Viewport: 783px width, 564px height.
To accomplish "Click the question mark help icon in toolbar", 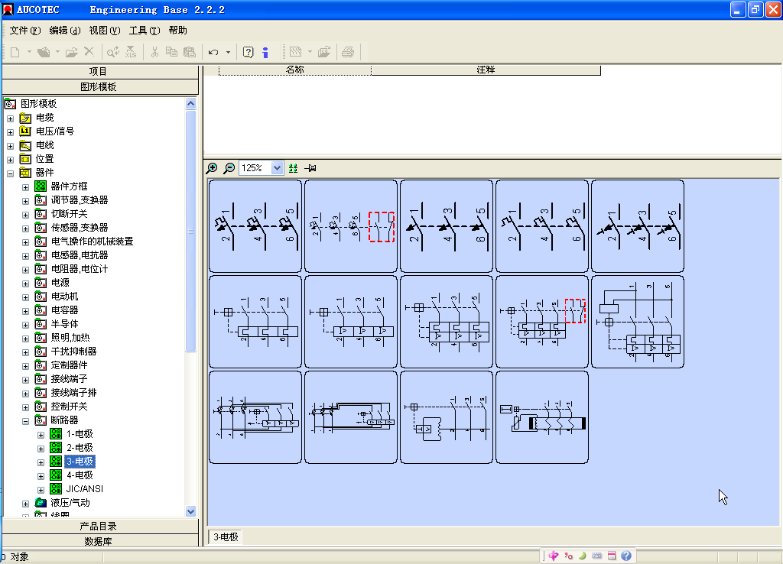I will [249, 52].
